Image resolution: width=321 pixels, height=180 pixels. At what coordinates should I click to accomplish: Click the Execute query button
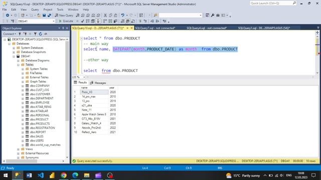pyautogui.click(x=66, y=21)
